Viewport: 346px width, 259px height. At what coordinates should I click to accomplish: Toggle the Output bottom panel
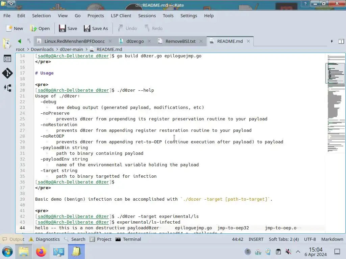tap(13, 239)
